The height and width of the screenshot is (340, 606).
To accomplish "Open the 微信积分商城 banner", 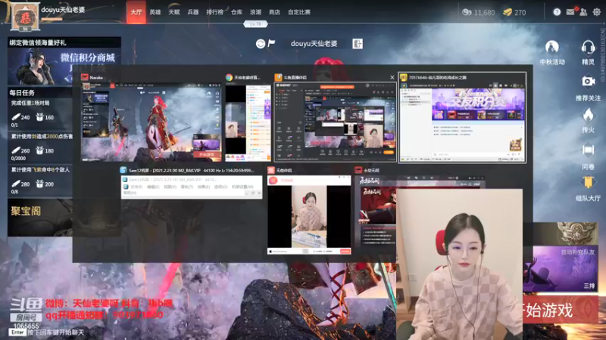I will pos(64,66).
